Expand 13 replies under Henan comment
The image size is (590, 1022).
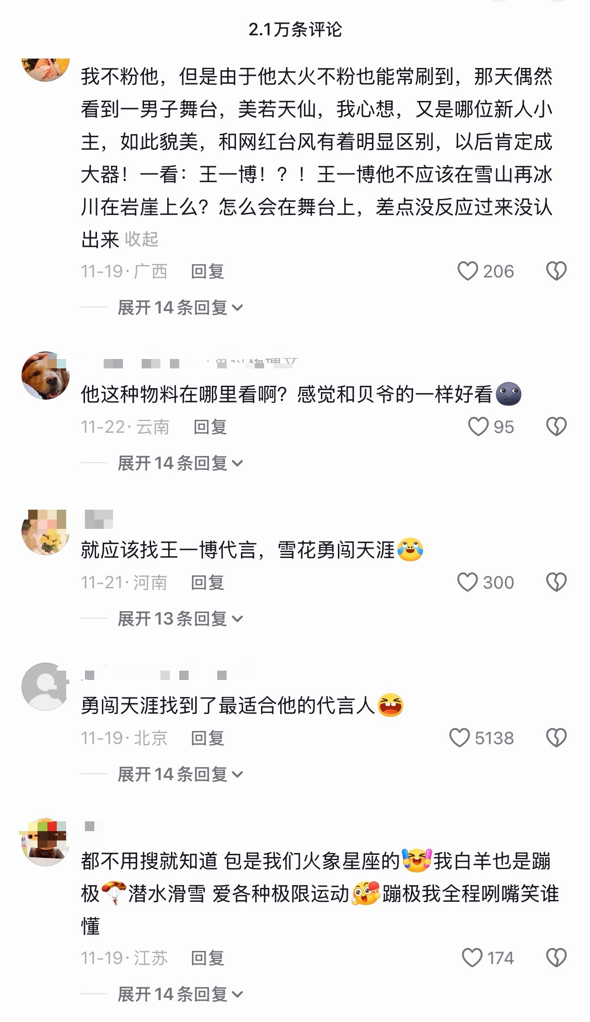point(180,619)
